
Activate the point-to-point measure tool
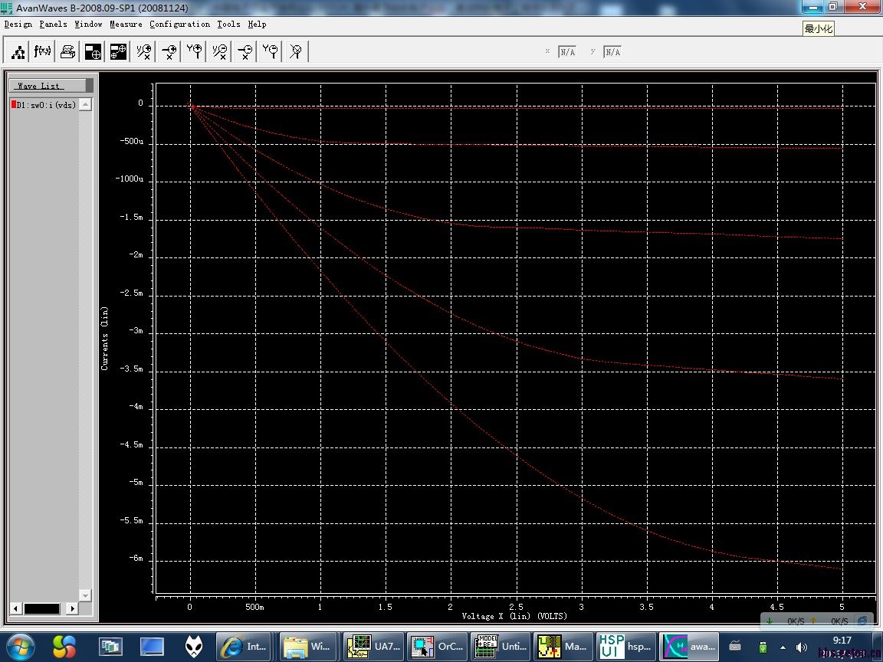tap(118, 52)
